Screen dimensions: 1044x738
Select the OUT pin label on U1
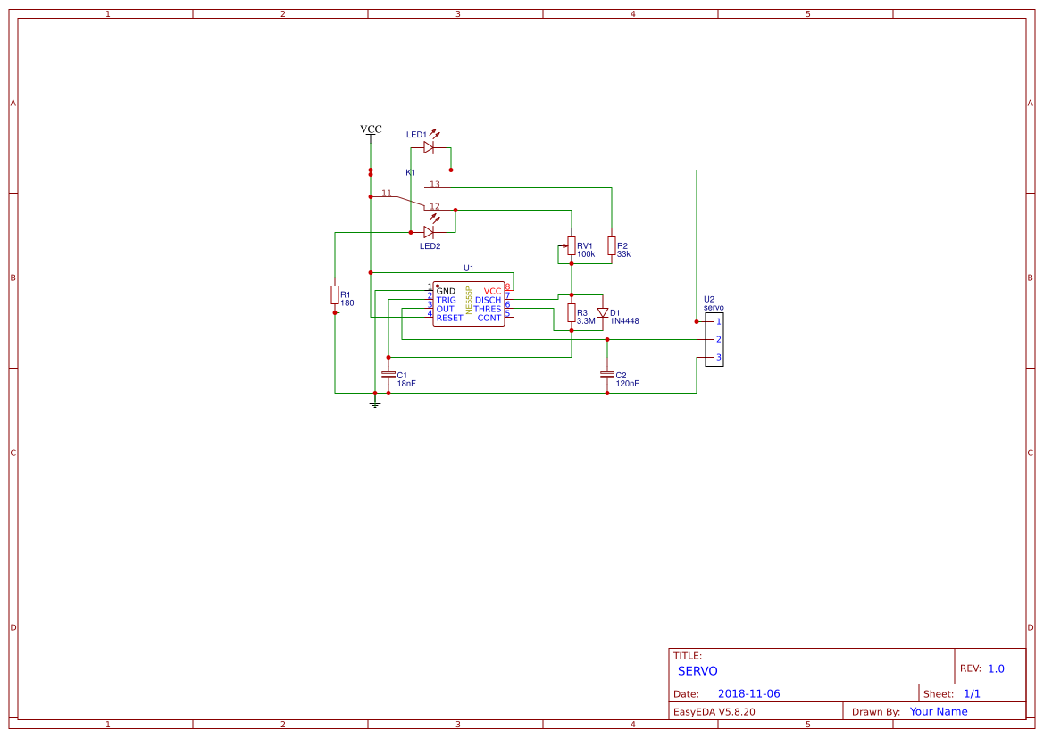pyautogui.click(x=445, y=309)
